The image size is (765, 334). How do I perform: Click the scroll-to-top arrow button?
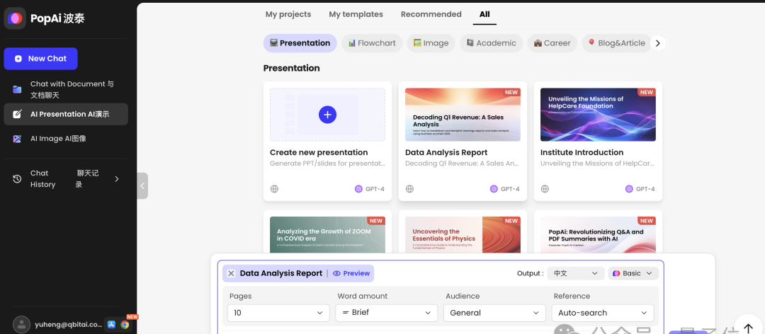pos(749,328)
